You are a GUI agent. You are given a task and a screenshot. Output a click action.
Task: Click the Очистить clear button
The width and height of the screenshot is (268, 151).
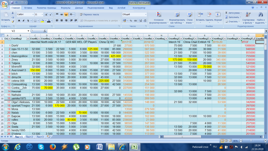[x=233, y=21]
